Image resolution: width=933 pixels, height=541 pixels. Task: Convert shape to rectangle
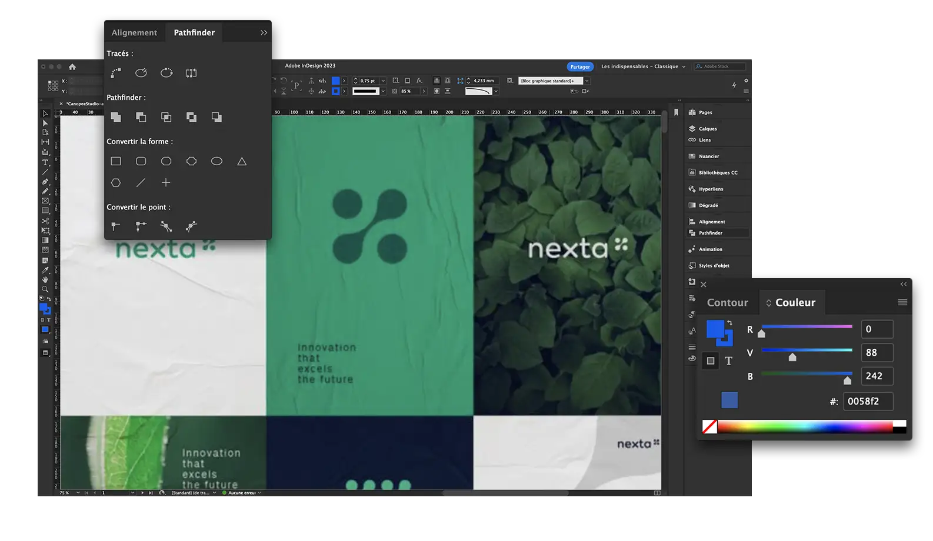click(x=116, y=161)
